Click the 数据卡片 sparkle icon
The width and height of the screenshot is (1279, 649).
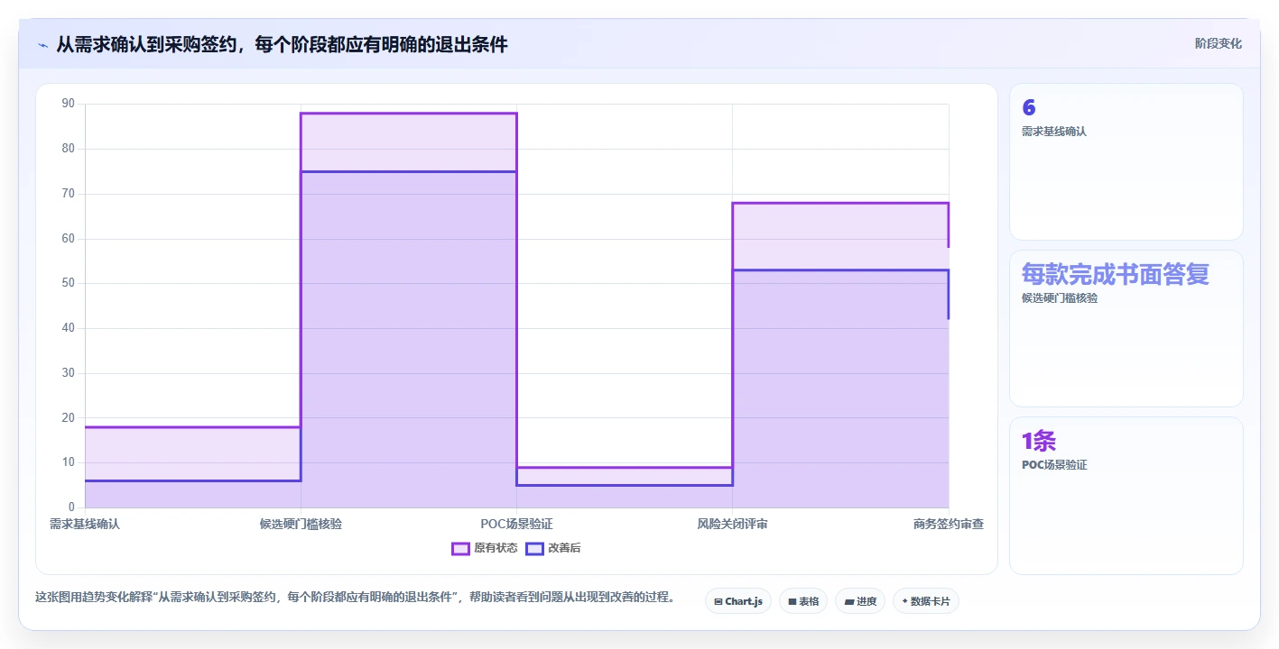(904, 601)
